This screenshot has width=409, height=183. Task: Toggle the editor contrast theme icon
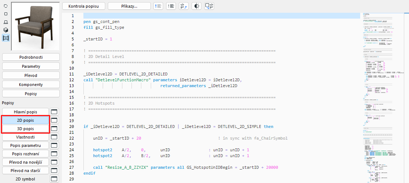point(196,6)
